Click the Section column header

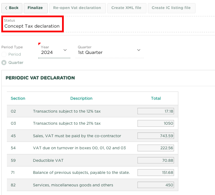[x=18, y=98]
